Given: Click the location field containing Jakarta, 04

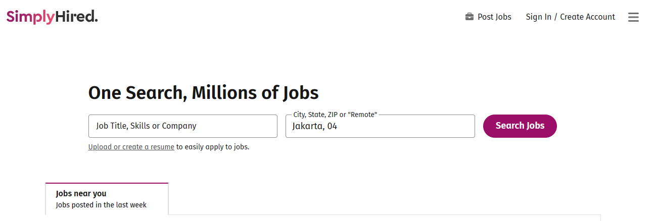Looking at the screenshot, I should point(380,126).
